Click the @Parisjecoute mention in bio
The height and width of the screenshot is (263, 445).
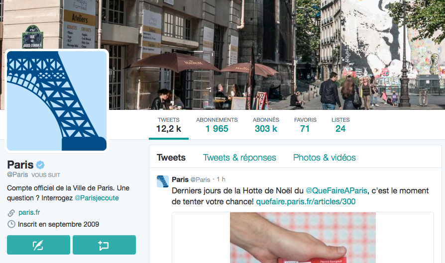[x=97, y=198]
